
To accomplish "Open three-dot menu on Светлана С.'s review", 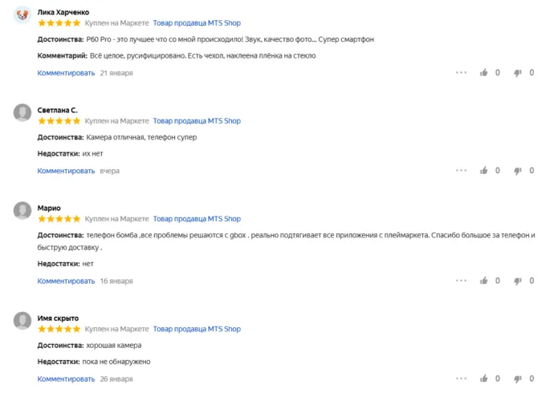I will (461, 171).
